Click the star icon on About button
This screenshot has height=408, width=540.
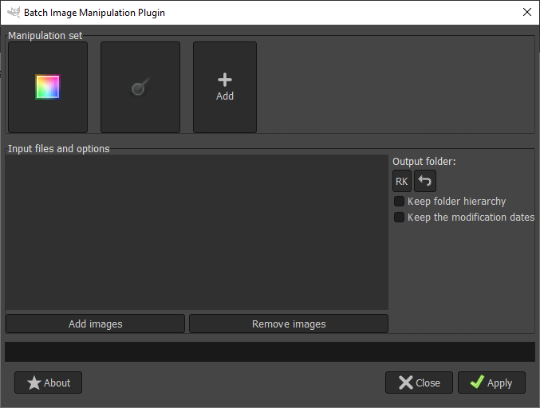pyautogui.click(x=34, y=382)
